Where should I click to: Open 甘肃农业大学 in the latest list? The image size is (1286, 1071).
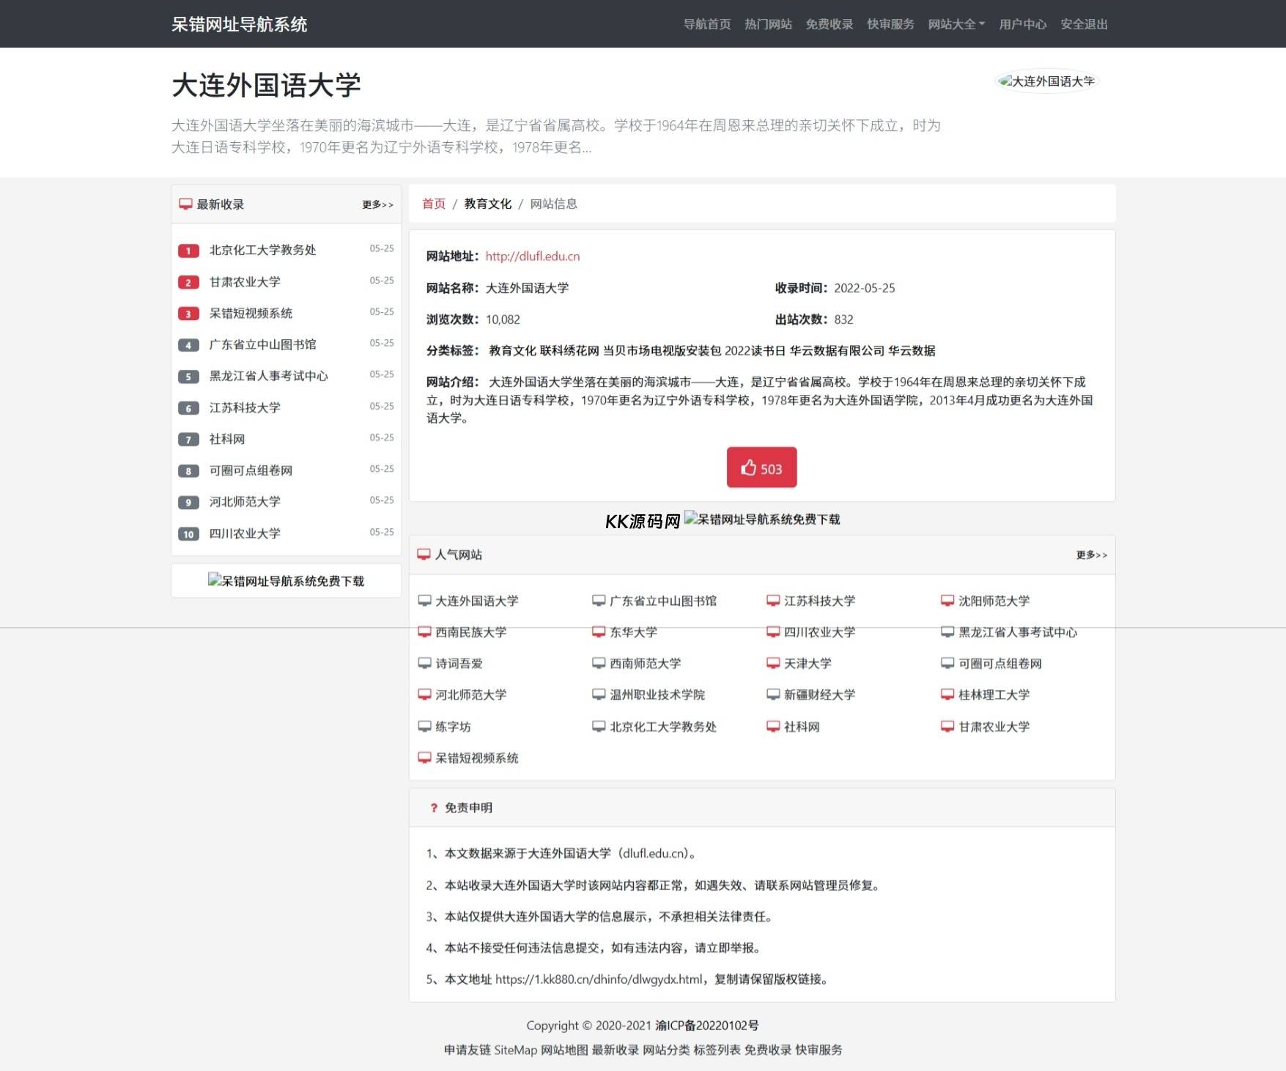[245, 282]
